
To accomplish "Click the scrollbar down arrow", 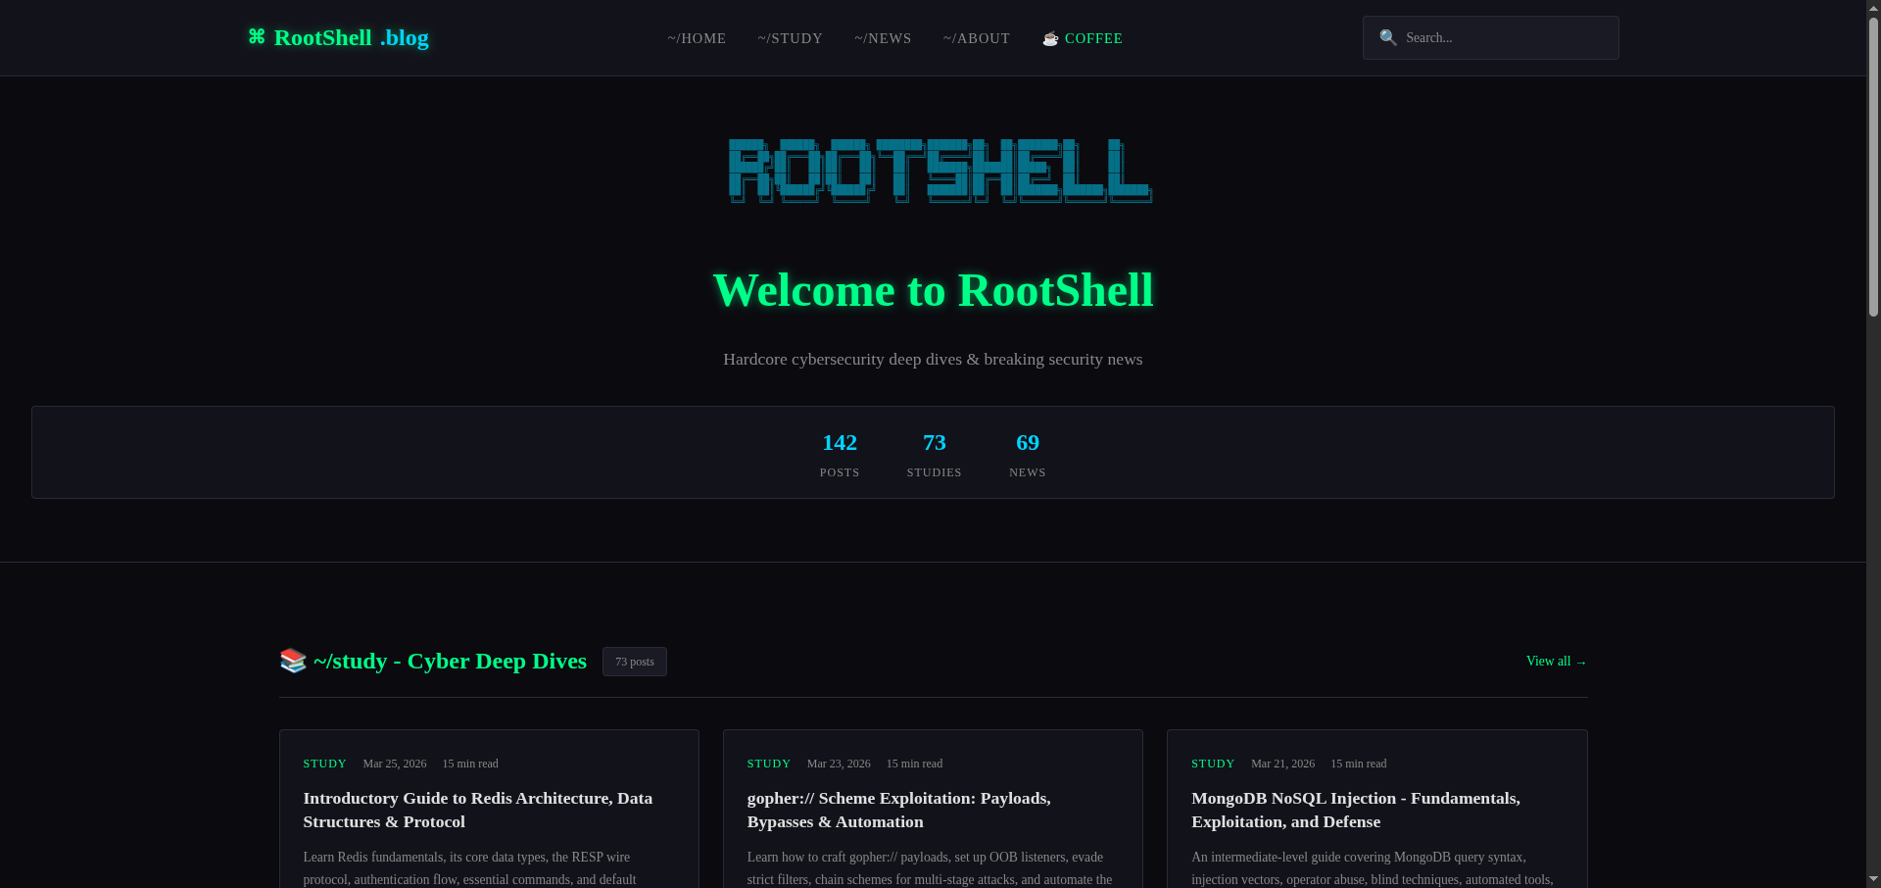I will [1872, 879].
